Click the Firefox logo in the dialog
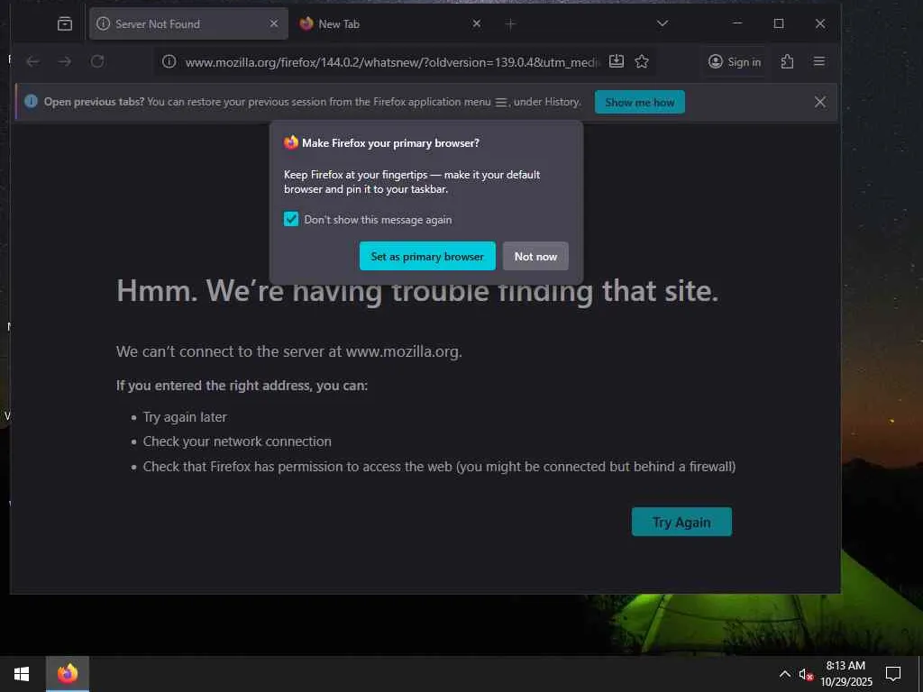The width and height of the screenshot is (923, 692). click(x=291, y=142)
